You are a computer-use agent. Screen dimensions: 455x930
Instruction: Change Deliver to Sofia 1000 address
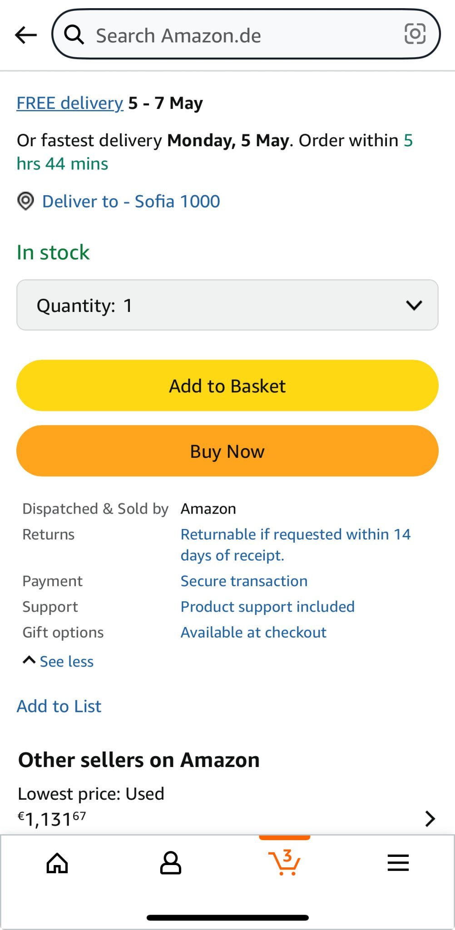click(131, 201)
